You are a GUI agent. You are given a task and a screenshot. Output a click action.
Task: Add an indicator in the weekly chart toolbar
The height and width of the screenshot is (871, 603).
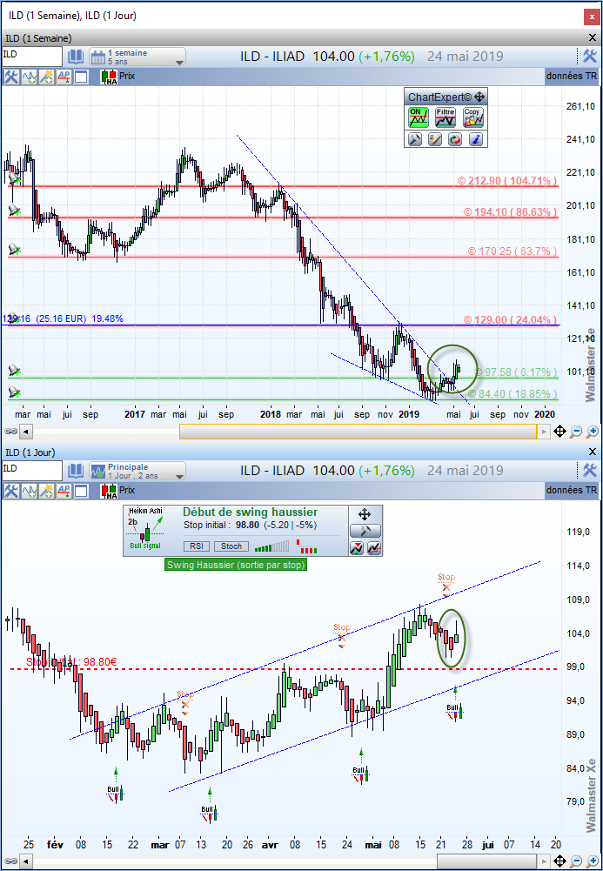(x=29, y=77)
